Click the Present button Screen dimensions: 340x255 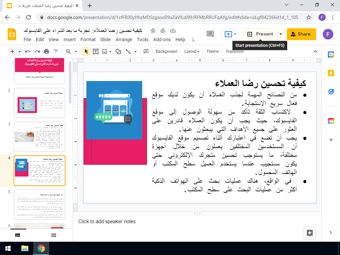point(260,34)
